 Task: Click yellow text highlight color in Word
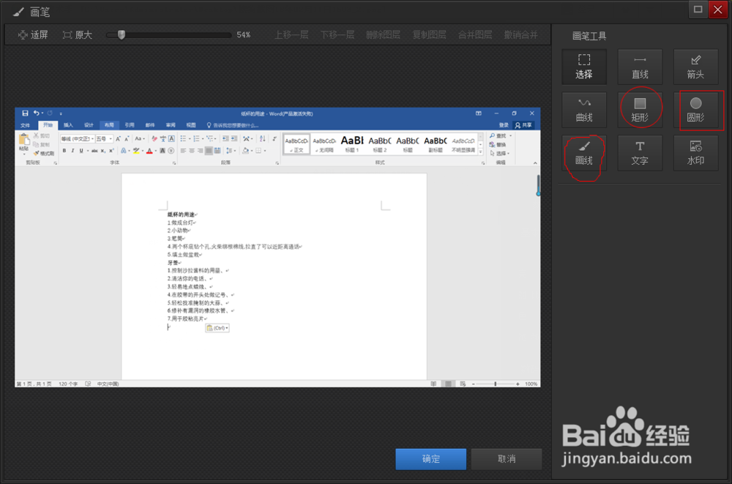coord(136,150)
